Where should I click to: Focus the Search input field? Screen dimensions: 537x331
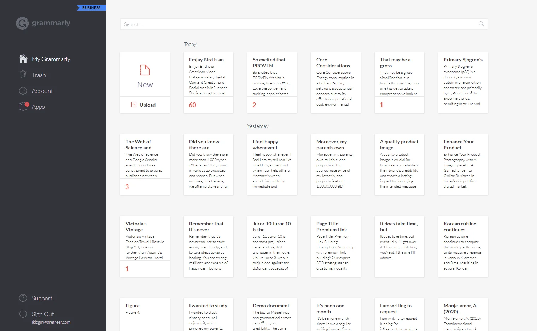coord(304,24)
